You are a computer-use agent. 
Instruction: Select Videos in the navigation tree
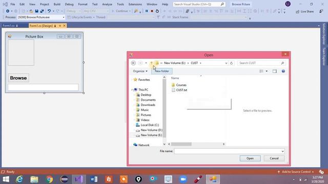click(142, 120)
